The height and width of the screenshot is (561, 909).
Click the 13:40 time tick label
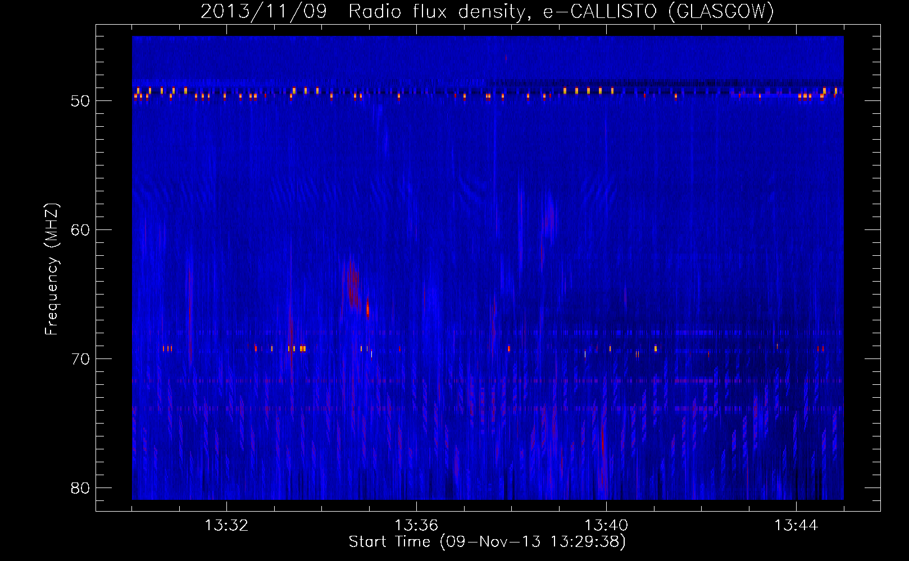606,526
